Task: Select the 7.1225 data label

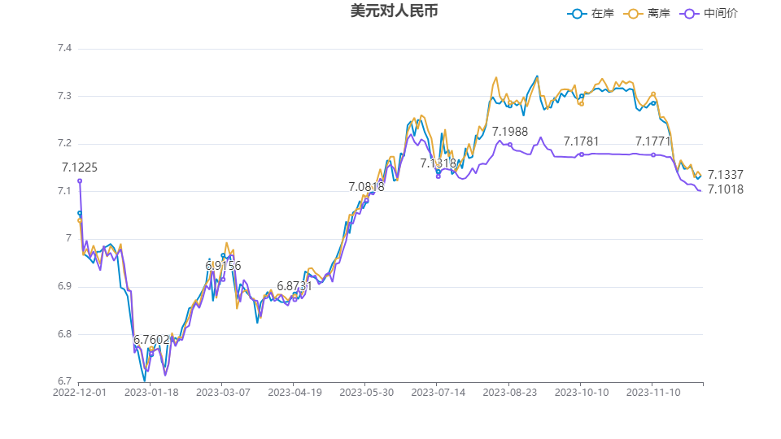Action: click(80, 167)
